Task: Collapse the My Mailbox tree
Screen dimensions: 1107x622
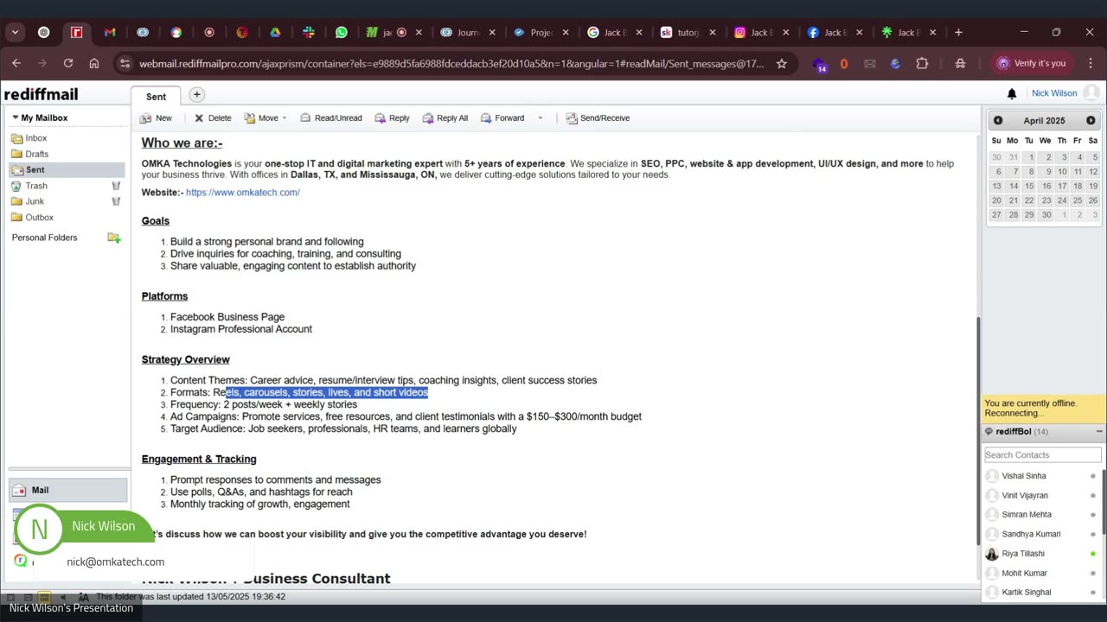Action: 16,117
